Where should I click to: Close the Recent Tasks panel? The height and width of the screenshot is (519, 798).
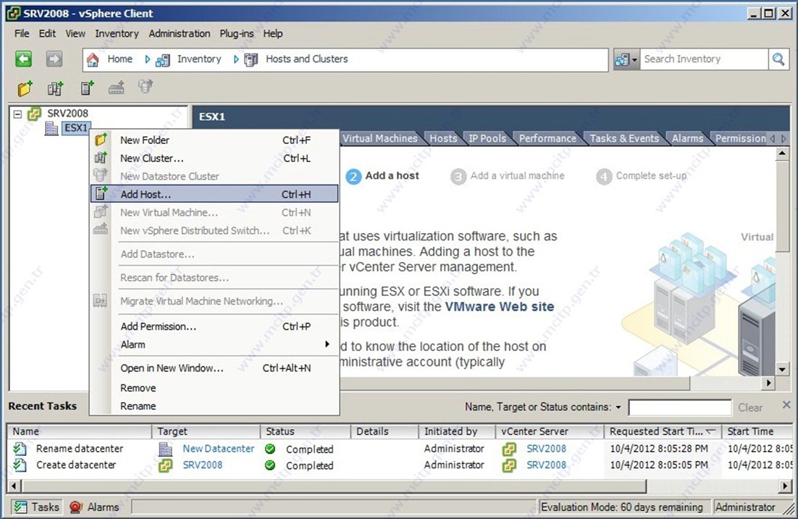pyautogui.click(x=786, y=405)
